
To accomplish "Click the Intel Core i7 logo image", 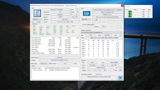I will 37,13.
